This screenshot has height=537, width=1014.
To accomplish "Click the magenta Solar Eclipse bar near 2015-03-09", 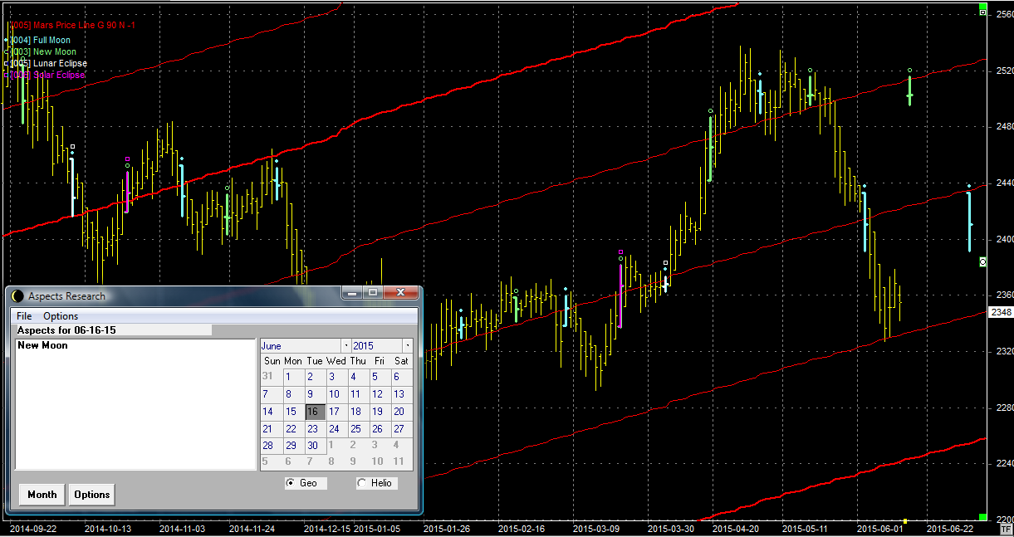I will (x=620, y=297).
